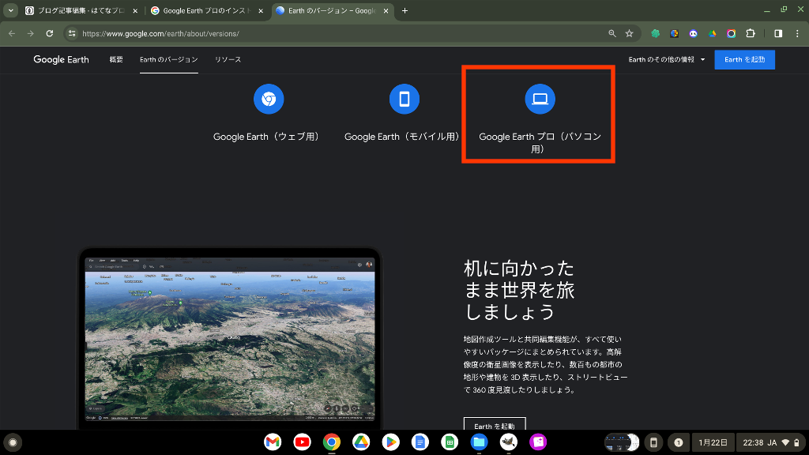Image resolution: width=809 pixels, height=455 pixels.
Task: Open the tab search dropdown
Action: [x=10, y=10]
